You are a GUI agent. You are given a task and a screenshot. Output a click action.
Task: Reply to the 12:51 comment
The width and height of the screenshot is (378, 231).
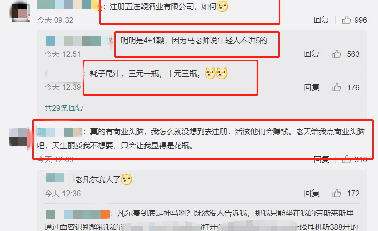[x=311, y=54]
